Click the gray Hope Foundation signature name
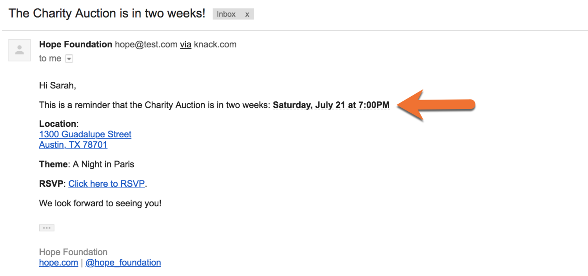 [73, 252]
